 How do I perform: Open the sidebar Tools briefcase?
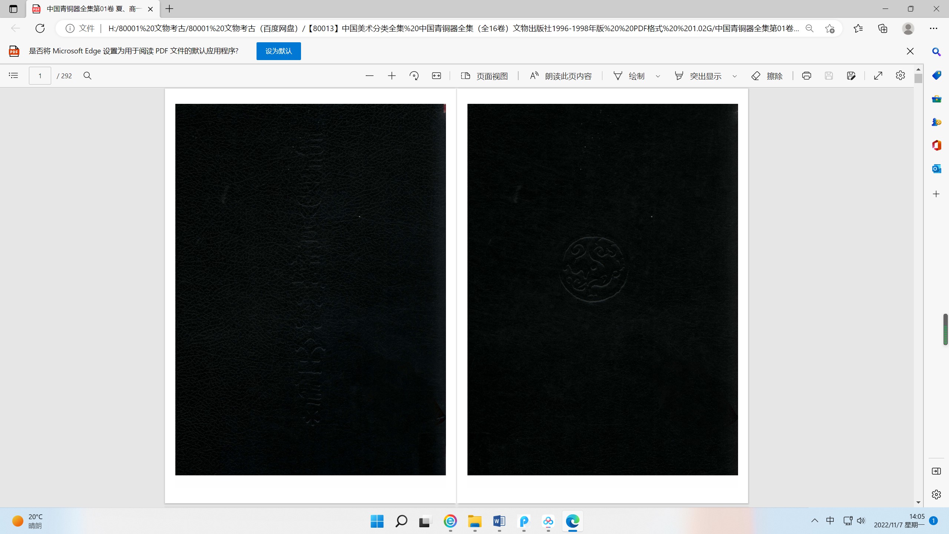[936, 99]
